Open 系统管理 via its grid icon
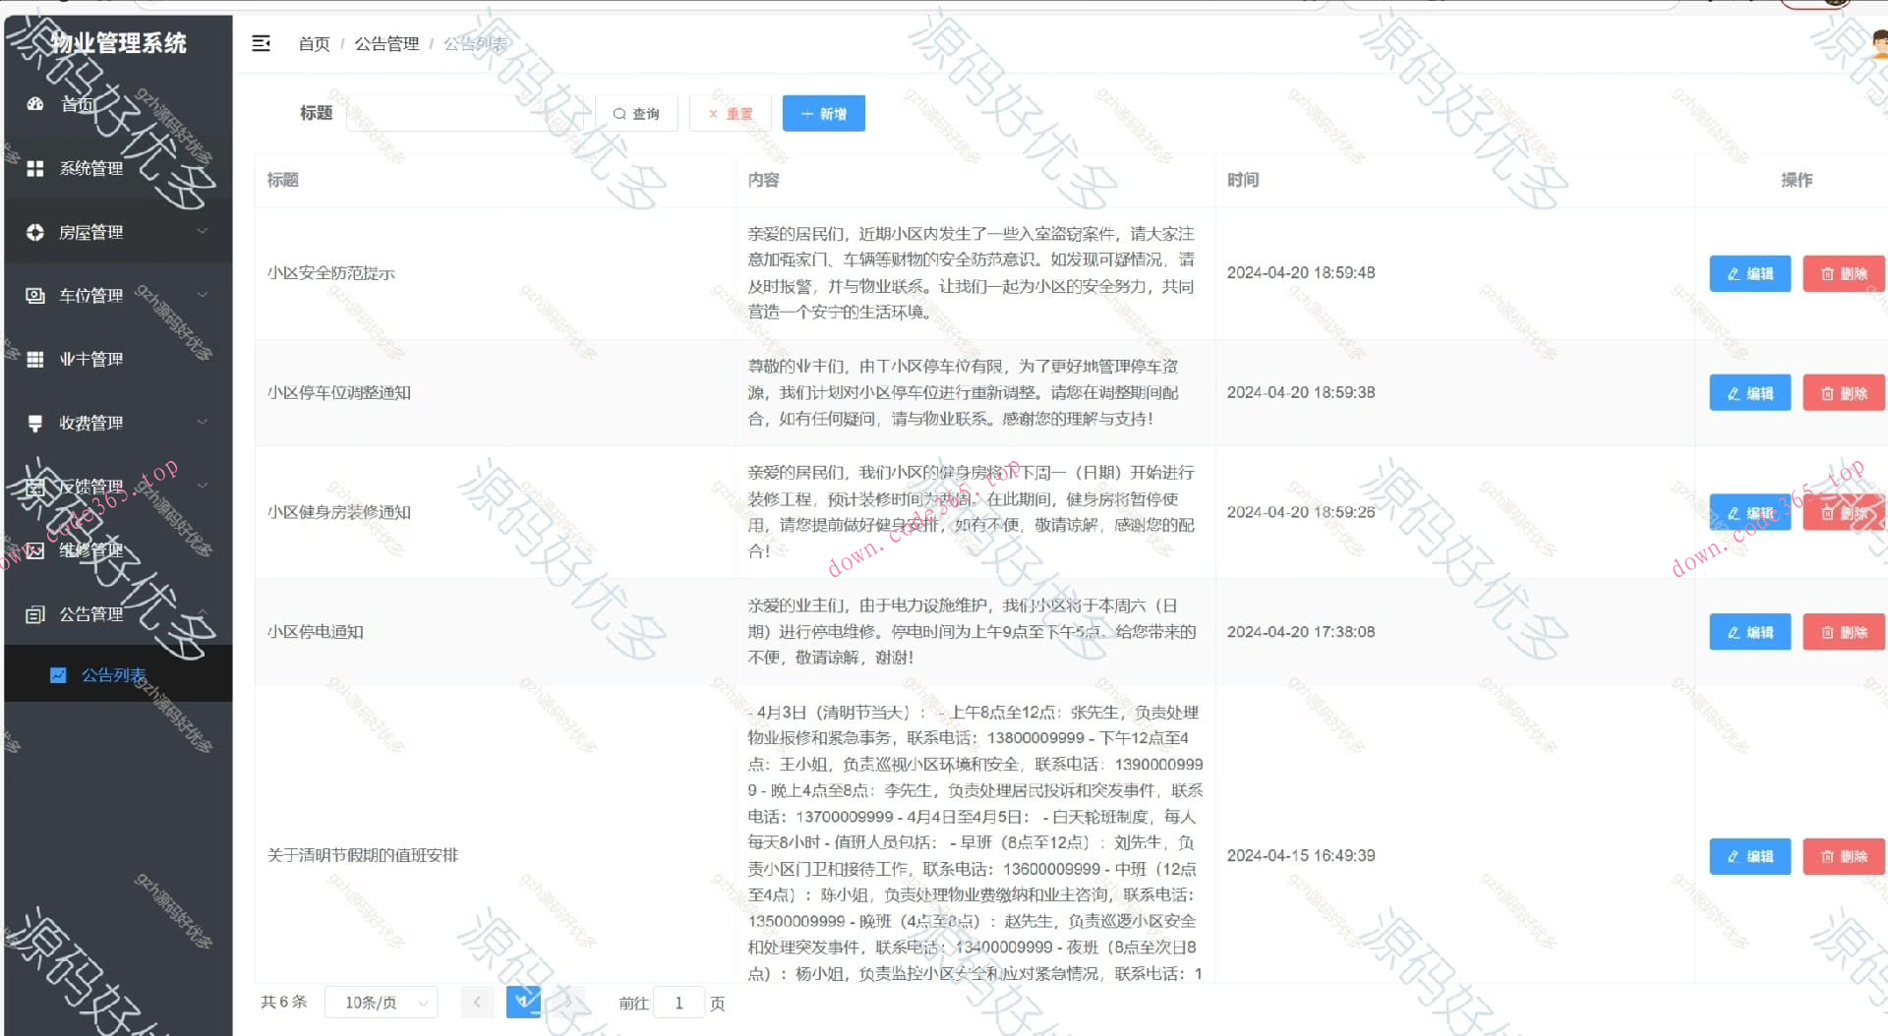The height and width of the screenshot is (1036, 1888). tap(35, 168)
